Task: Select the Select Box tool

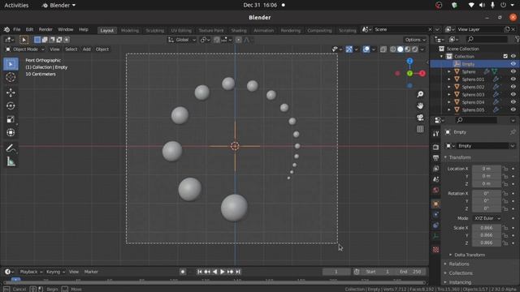Action: [11, 64]
